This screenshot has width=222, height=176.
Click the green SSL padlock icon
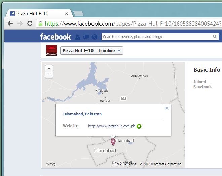[x=40, y=24]
